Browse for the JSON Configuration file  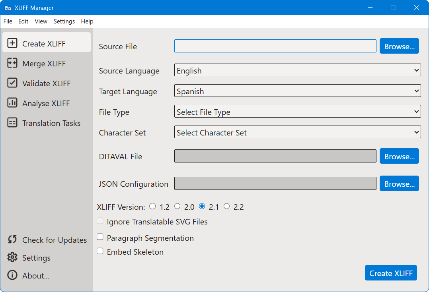[x=399, y=183]
